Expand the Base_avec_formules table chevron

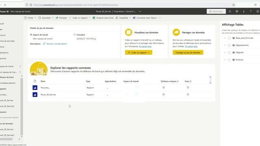[225, 38]
